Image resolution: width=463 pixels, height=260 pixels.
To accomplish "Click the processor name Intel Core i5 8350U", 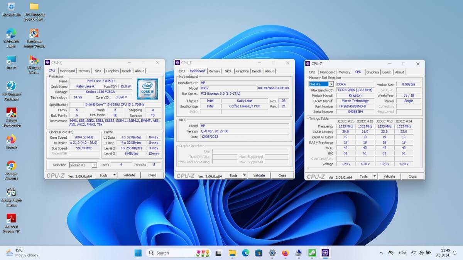I will click(x=100, y=81).
